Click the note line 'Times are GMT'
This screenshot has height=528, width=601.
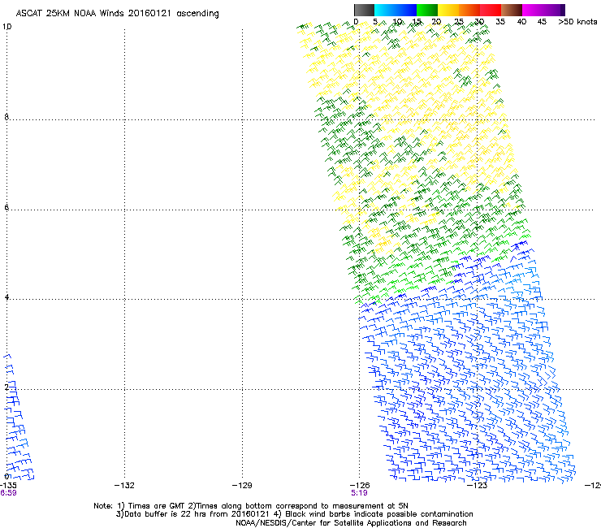[155, 506]
